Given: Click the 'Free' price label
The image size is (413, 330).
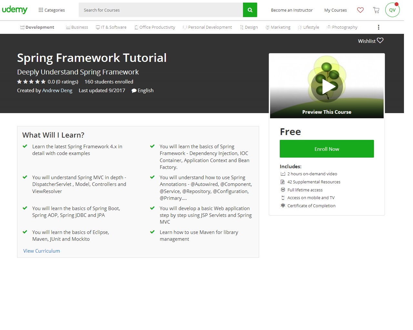Looking at the screenshot, I should point(290,131).
